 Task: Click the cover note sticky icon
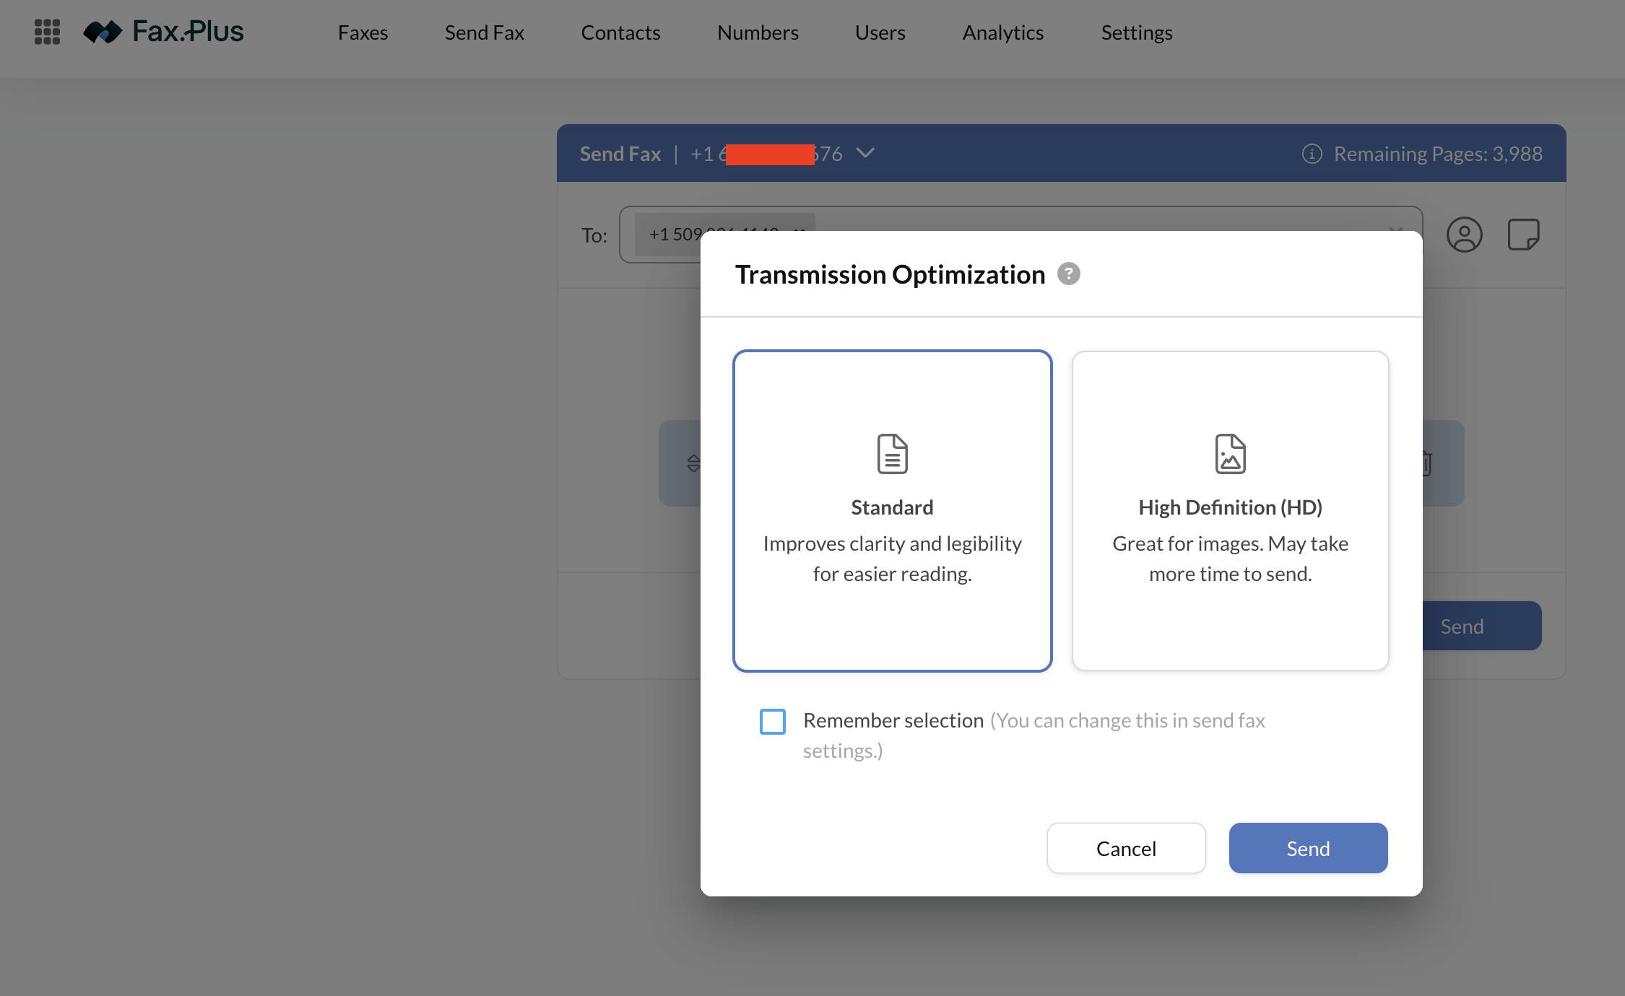[1523, 235]
